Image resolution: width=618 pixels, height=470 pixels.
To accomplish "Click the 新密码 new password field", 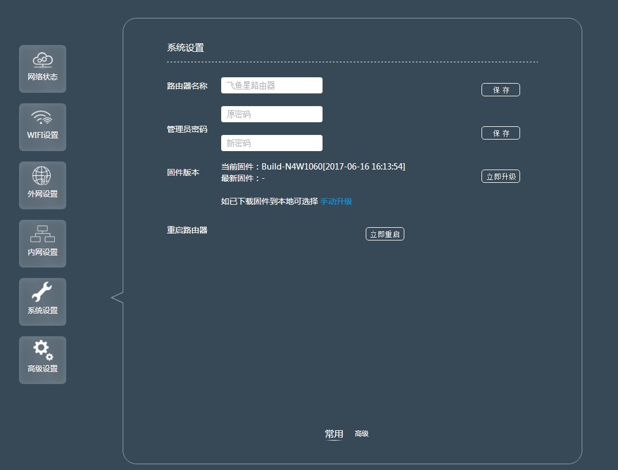I will coord(271,142).
